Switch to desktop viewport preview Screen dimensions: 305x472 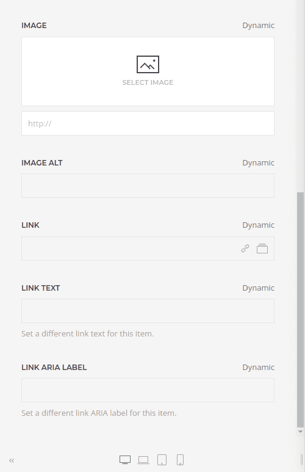(125, 460)
